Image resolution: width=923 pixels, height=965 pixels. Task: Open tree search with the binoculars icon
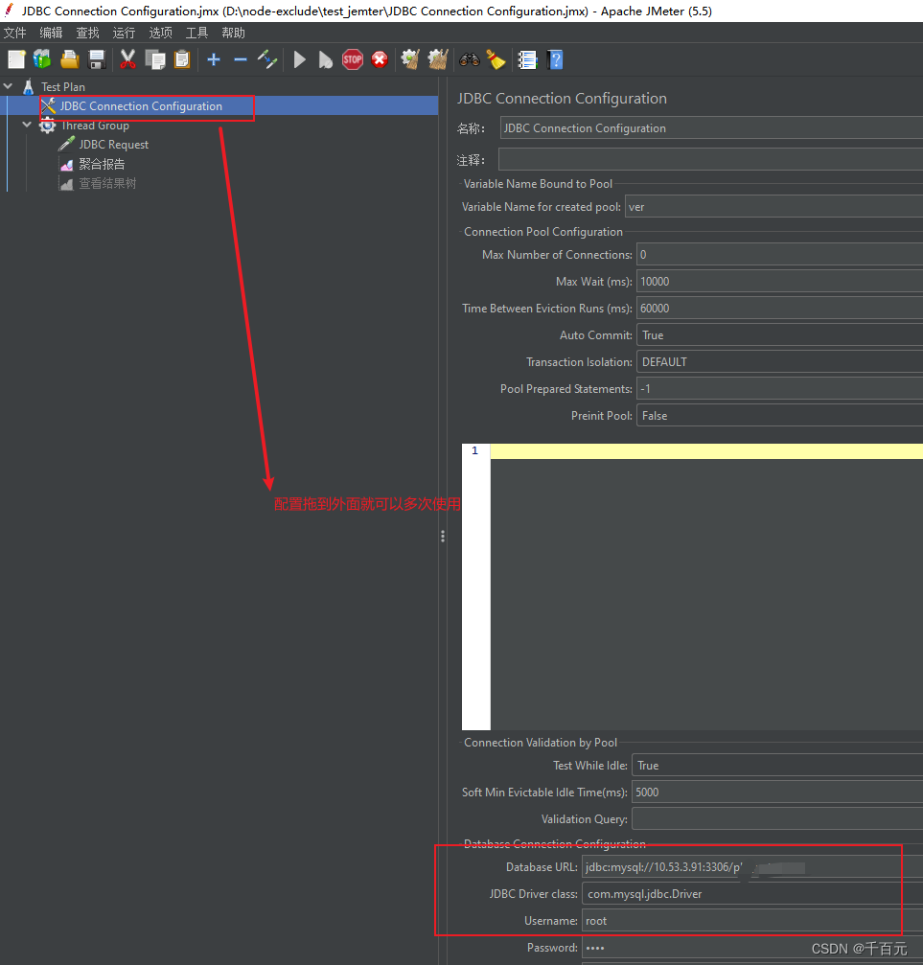[x=469, y=59]
